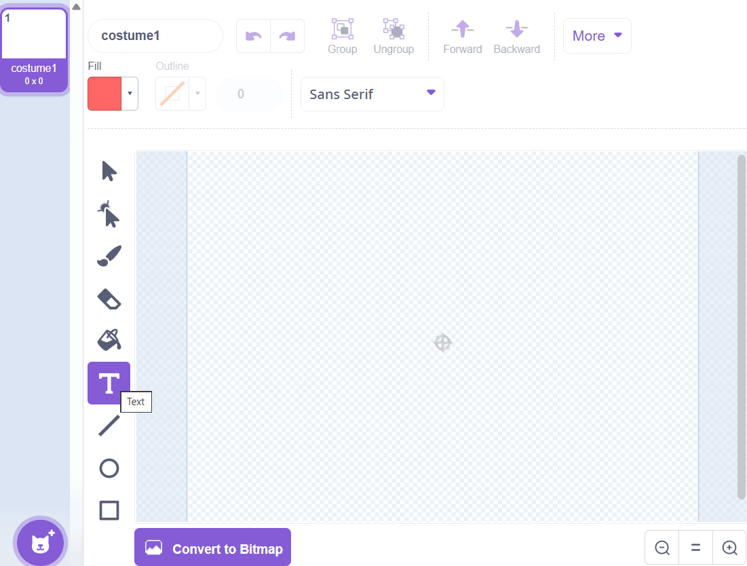This screenshot has height=566, width=747.
Task: Pick the Rectangle tool
Action: tap(109, 510)
